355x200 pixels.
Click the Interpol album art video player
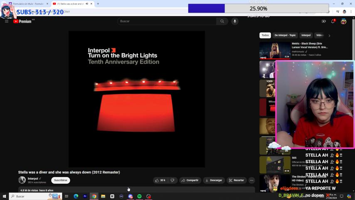(x=137, y=99)
